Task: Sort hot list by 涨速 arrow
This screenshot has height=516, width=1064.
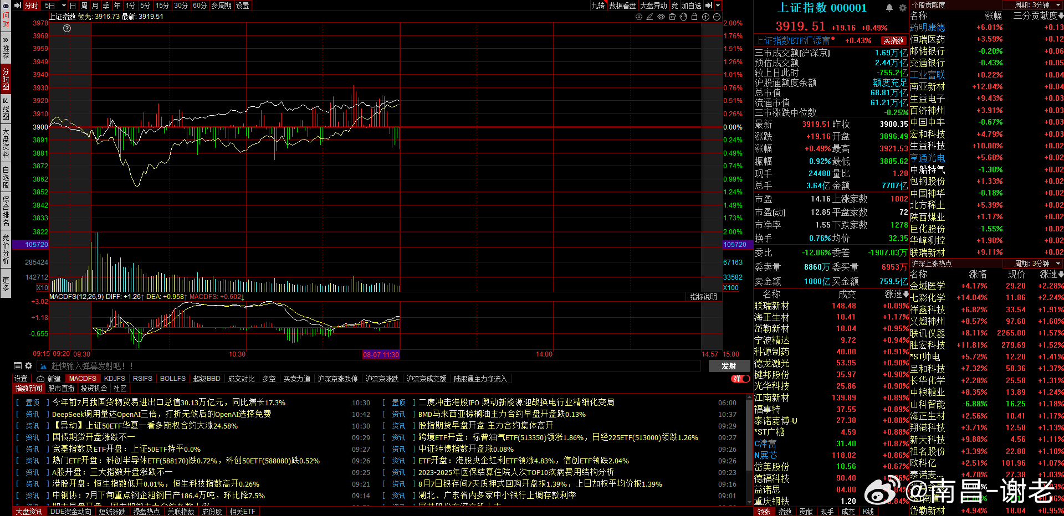Action: pos(1060,275)
